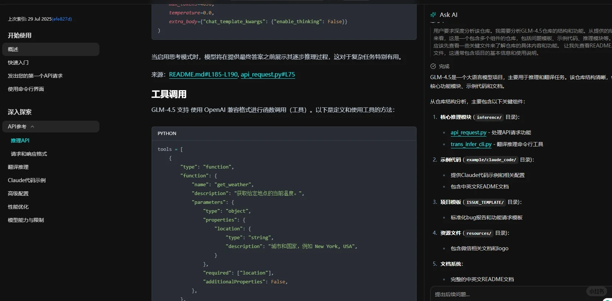
Task: Click the "required": ["location"] code line
Action: [238, 273]
